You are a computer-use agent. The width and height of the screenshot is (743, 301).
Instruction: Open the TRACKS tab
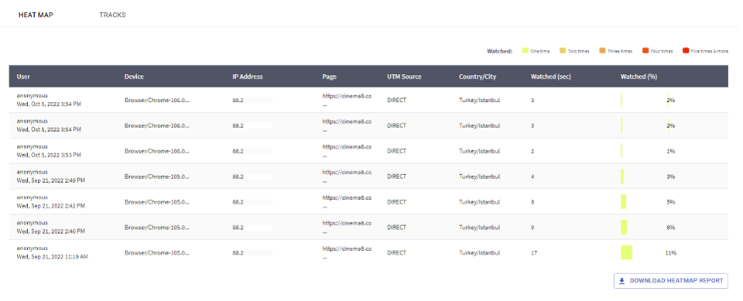click(112, 15)
